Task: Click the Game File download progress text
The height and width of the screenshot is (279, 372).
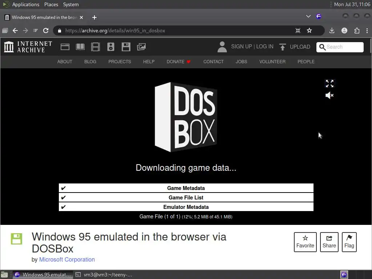Action: pyautogui.click(x=186, y=217)
